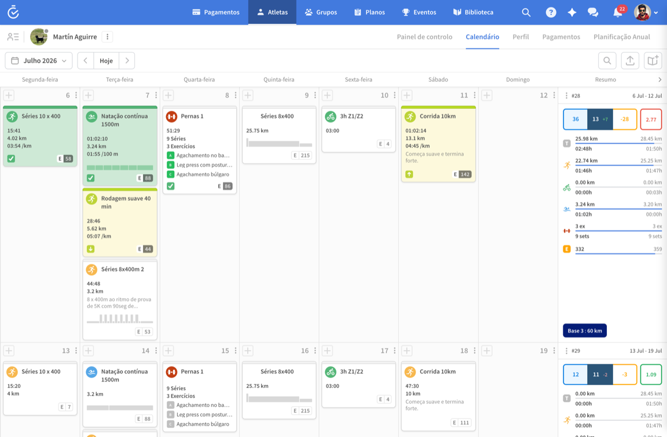667x437 pixels.
Task: Add workout on day 10 plus
Action: point(327,96)
